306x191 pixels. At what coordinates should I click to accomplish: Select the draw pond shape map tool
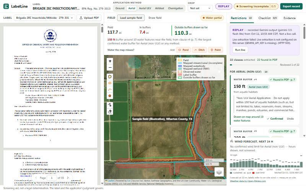tap(110, 83)
